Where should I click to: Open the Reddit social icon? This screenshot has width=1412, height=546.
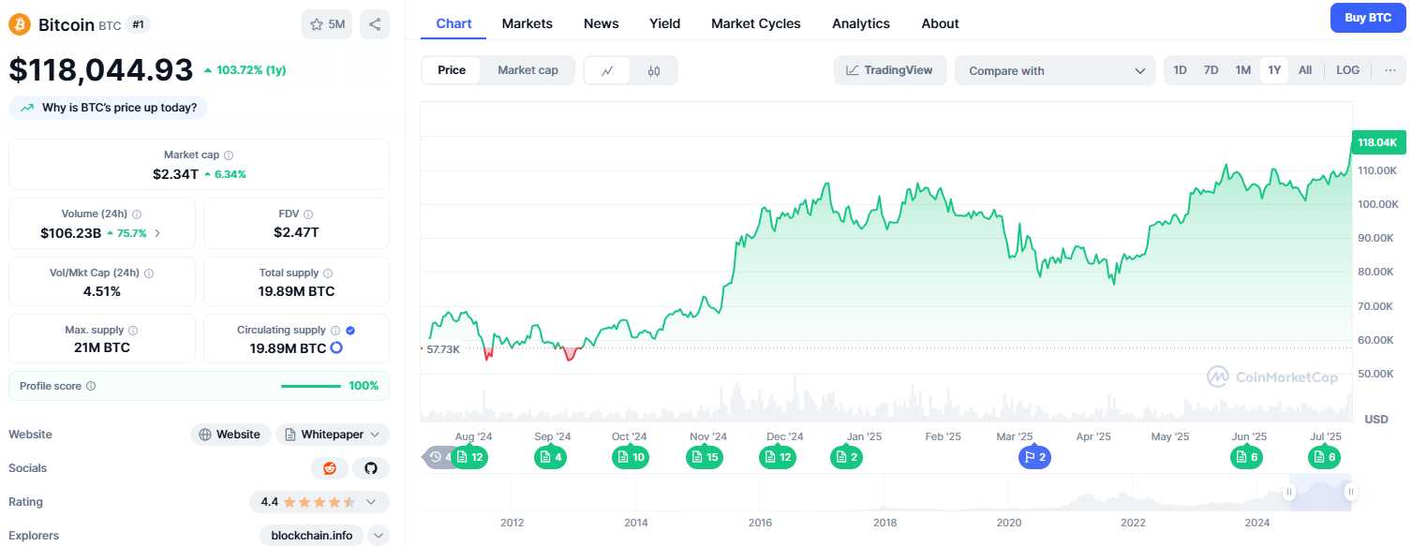coord(330,468)
